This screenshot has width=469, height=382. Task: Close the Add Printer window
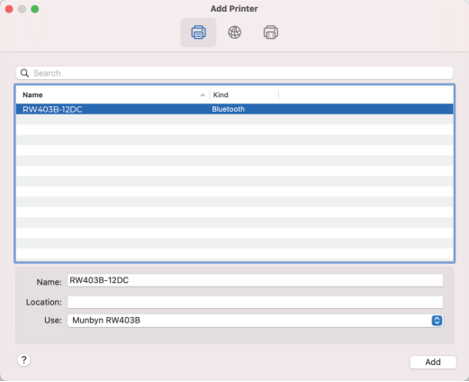tap(9, 9)
